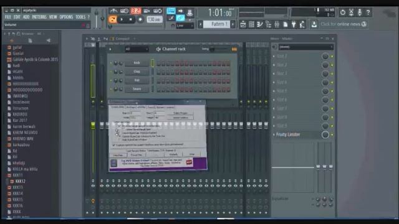Click the channel rack graph editor icon
Image resolution: width=399 pixels, height=224 pixels.
[x=234, y=49]
